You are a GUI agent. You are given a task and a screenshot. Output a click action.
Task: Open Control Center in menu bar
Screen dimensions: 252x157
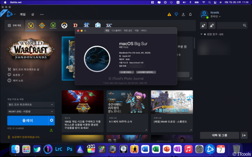coord(215,2)
